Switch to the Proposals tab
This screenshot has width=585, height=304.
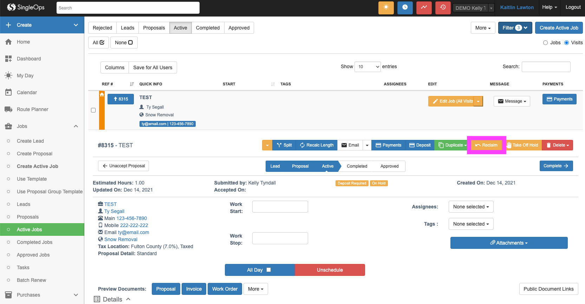click(154, 28)
